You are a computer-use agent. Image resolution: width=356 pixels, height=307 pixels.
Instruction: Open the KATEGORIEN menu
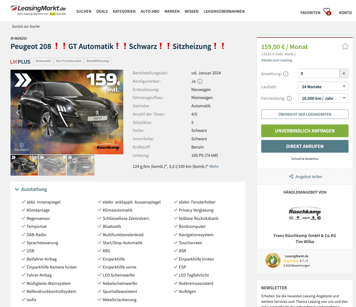[124, 11]
